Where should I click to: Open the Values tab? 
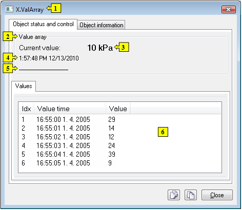24,86
